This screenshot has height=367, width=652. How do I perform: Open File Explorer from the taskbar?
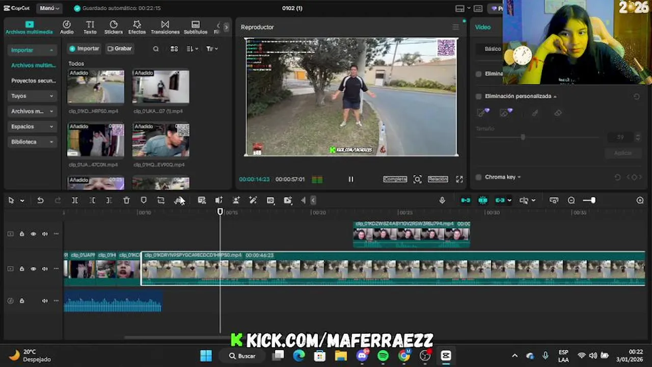click(341, 356)
